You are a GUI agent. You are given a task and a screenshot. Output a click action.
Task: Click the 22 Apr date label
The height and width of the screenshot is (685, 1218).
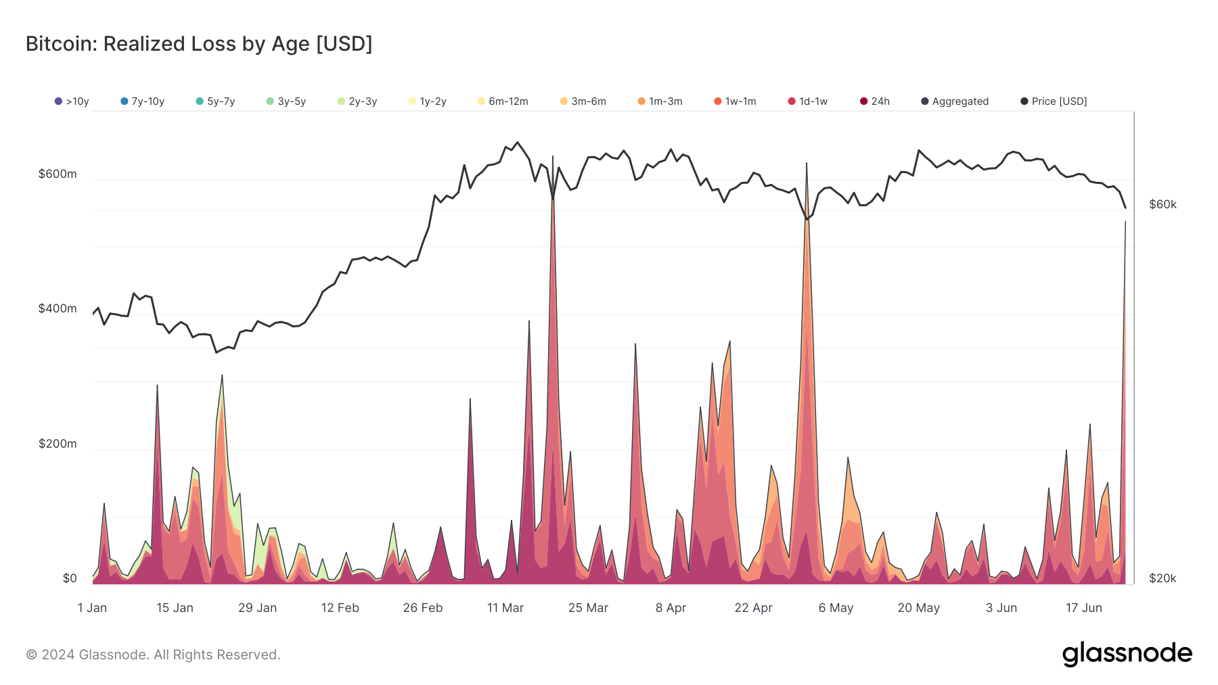pyautogui.click(x=753, y=608)
